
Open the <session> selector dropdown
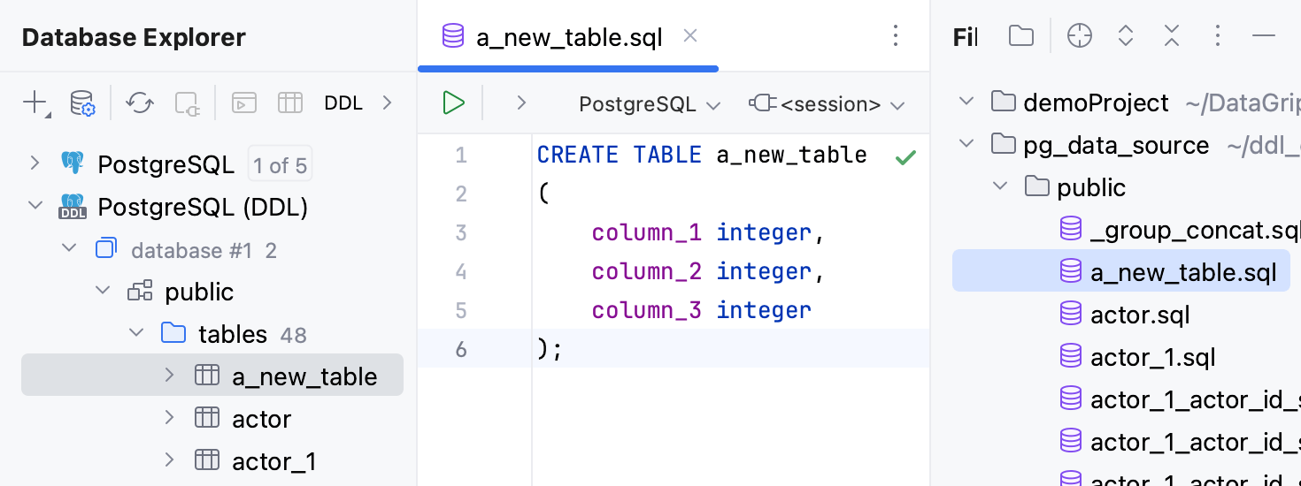point(827,104)
